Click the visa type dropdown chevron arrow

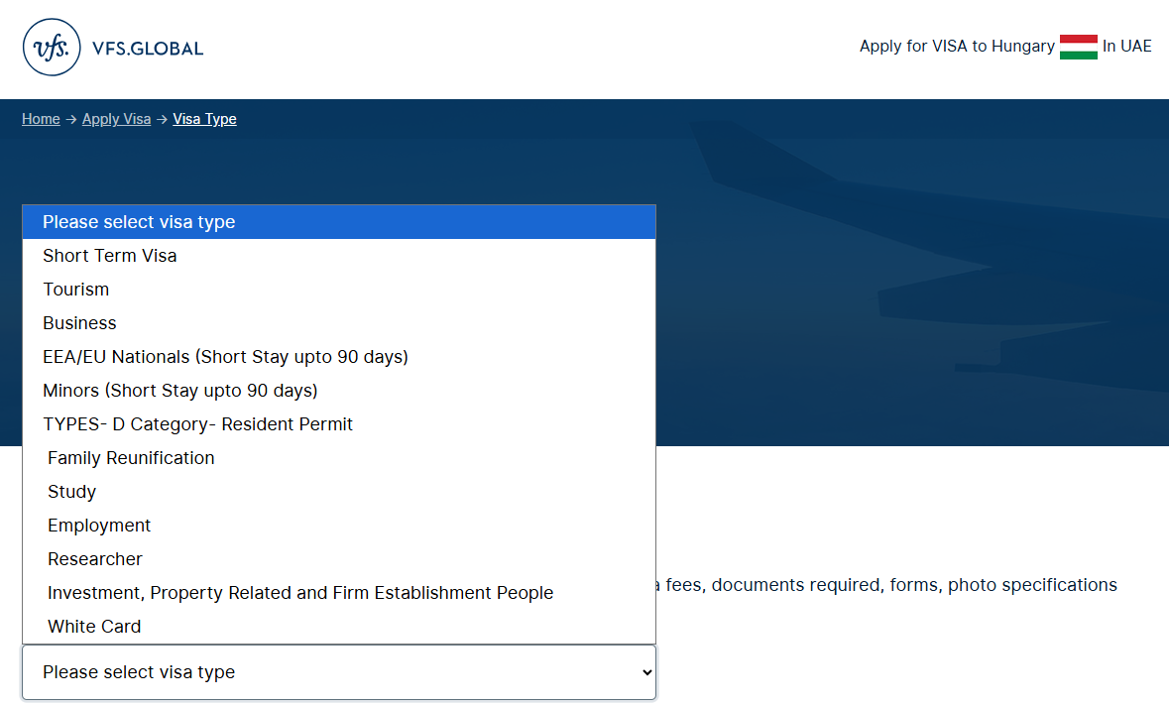[646, 672]
